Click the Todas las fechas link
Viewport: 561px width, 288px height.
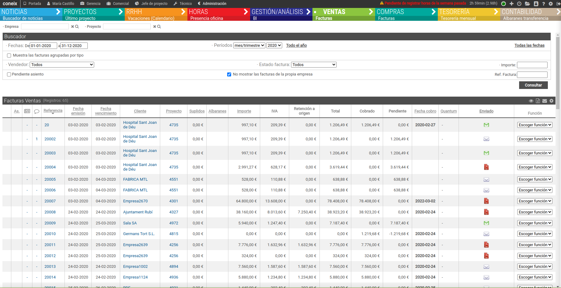(529, 45)
